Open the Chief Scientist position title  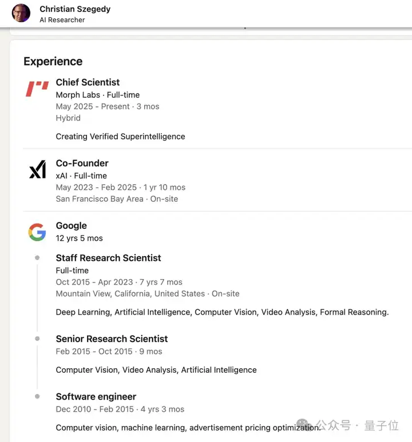click(x=88, y=82)
